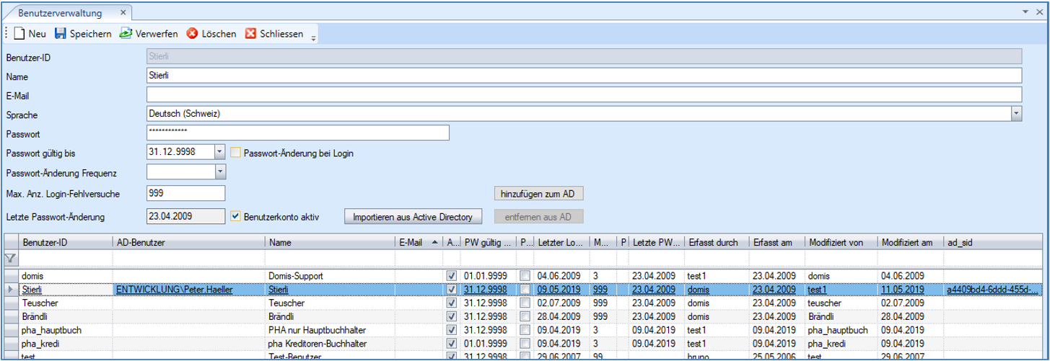Click into the E-Mail input field
1050x361 pixels.
[583, 94]
